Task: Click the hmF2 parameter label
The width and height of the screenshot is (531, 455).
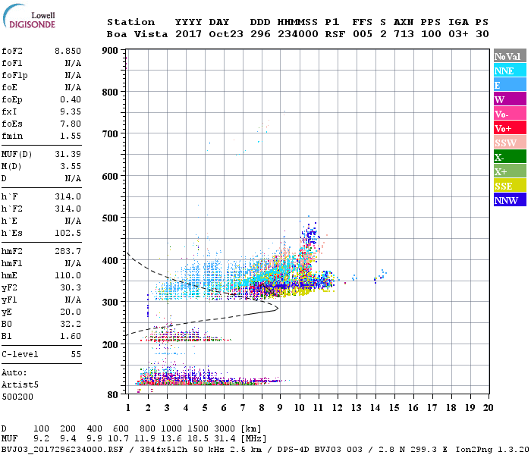Action: pyautogui.click(x=13, y=251)
